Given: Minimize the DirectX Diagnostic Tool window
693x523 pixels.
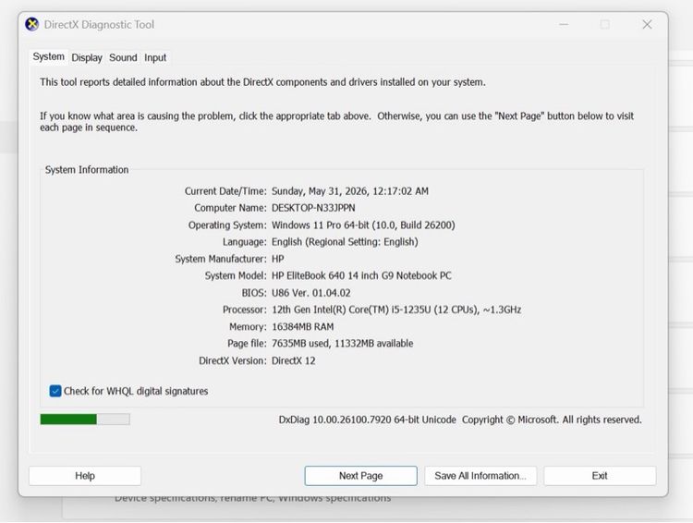Looking at the screenshot, I should (564, 24).
